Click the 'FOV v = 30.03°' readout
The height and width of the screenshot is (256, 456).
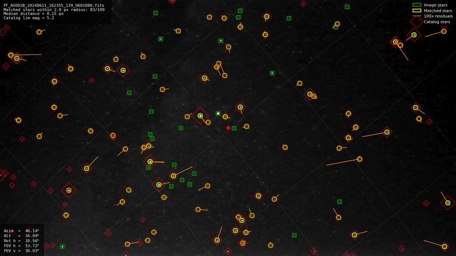tap(21, 251)
